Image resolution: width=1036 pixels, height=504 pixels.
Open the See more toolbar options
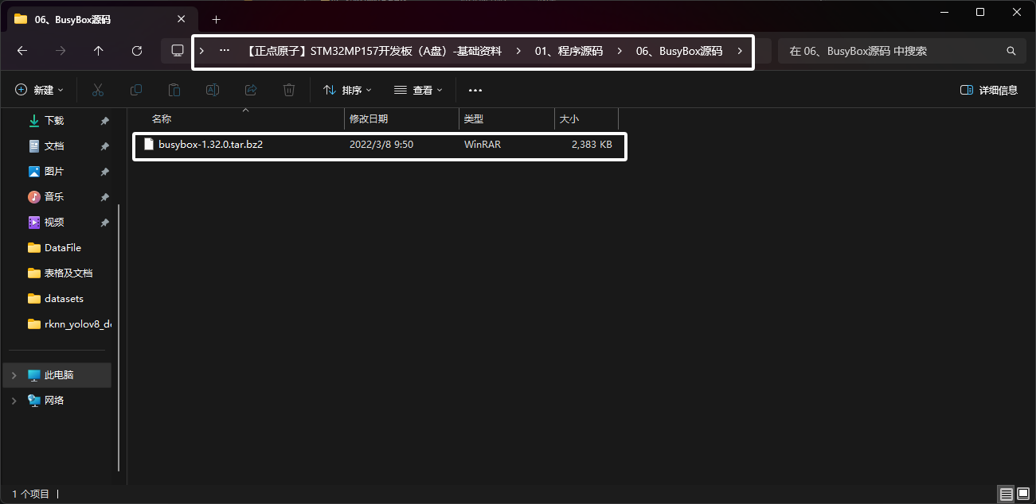(475, 90)
